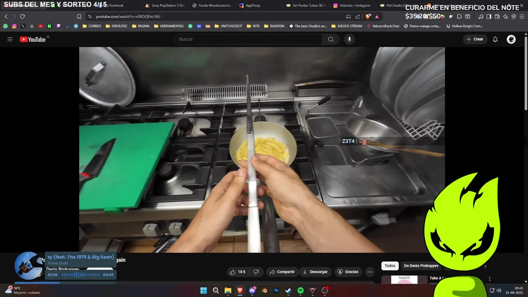This screenshot has height=297, width=528.
Task: Open Instagram bookmark icon
Action: point(14,26)
